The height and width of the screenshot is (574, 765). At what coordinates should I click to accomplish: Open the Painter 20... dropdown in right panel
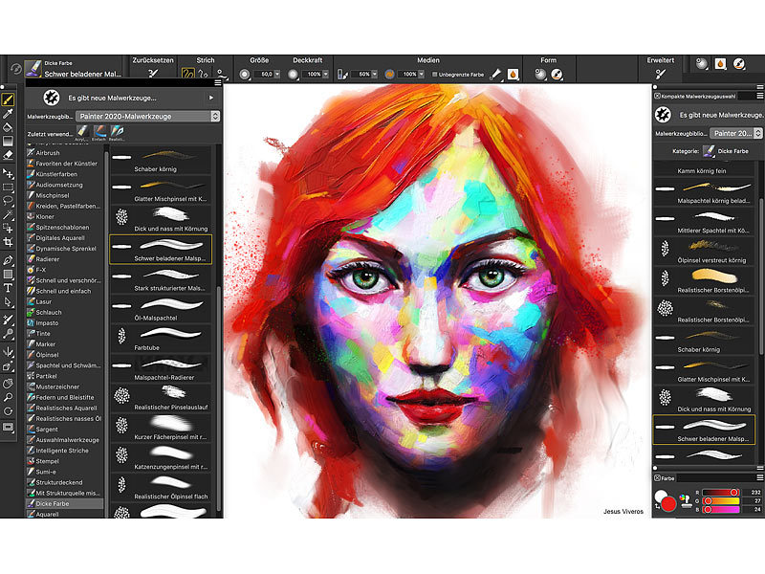point(735,133)
